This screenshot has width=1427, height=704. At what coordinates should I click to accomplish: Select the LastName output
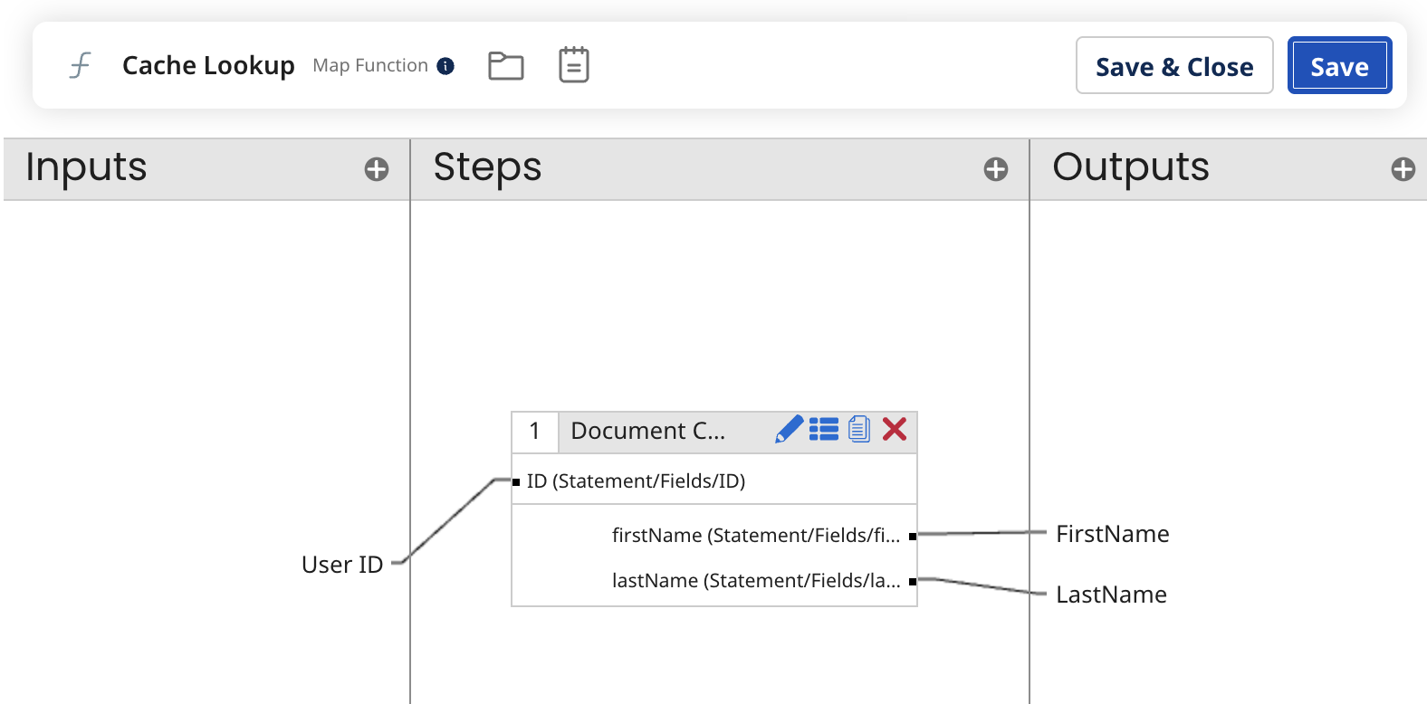[1111, 595]
